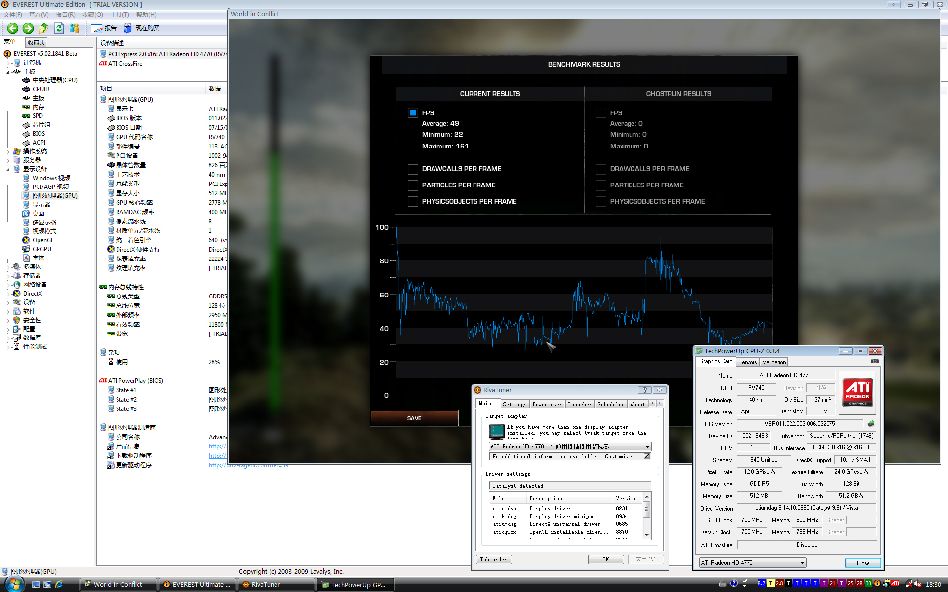Open the GPU-Z graphics card selector dropdown
948x592 pixels.
752,563
